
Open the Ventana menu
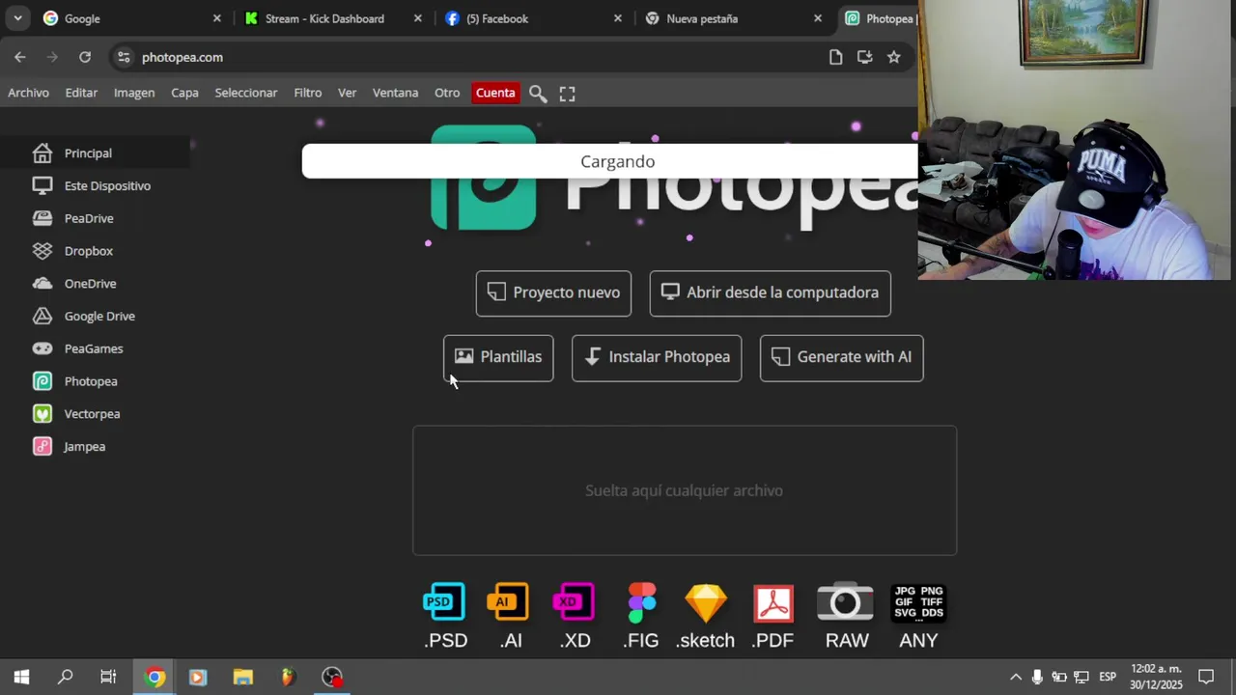pyautogui.click(x=396, y=93)
